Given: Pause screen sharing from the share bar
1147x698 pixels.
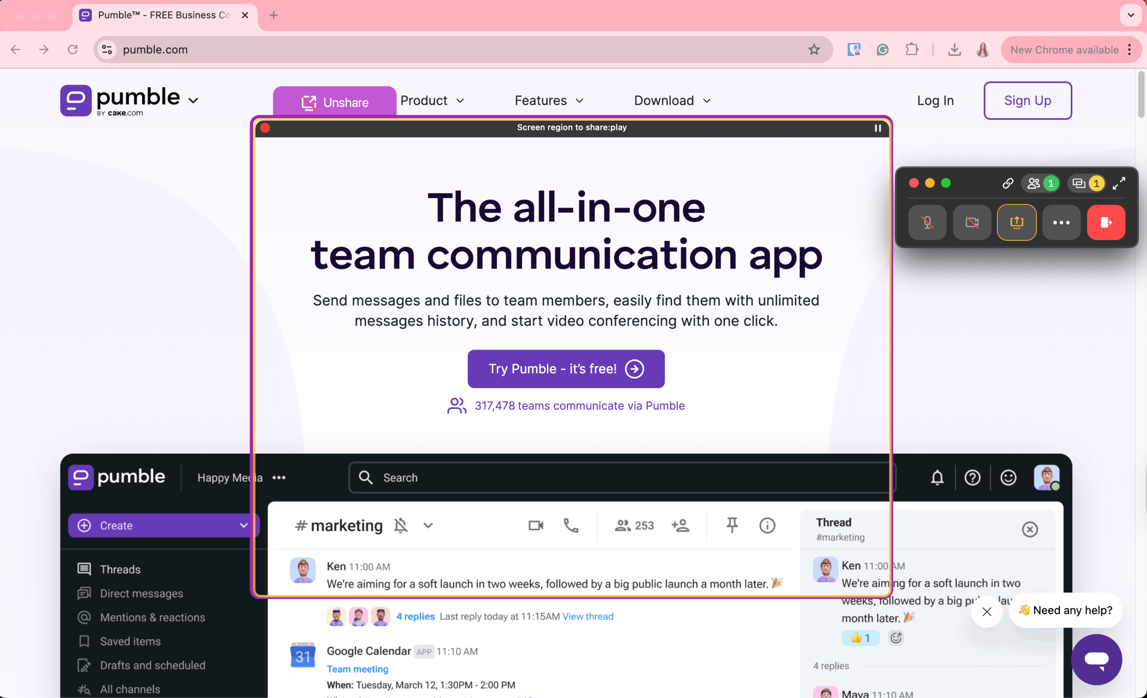Looking at the screenshot, I should pos(877,128).
